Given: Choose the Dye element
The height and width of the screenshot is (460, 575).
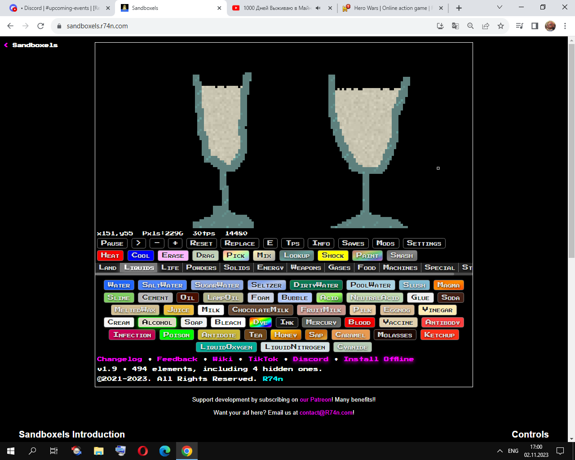Looking at the screenshot, I should (261, 322).
